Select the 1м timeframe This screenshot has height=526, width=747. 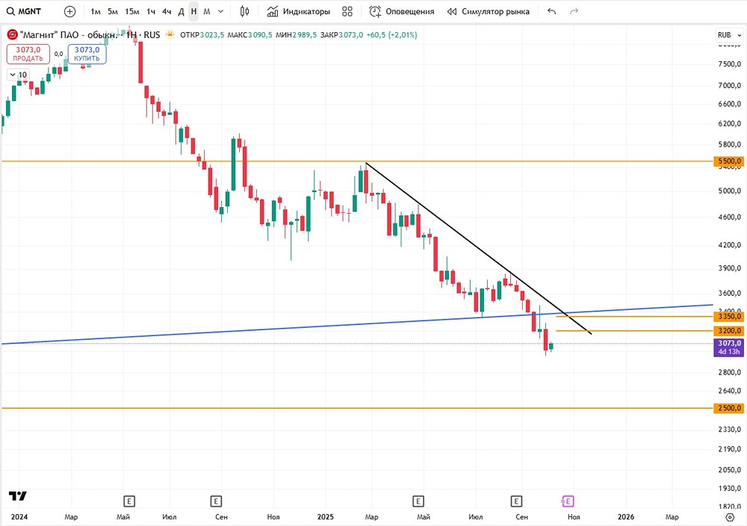pos(96,12)
